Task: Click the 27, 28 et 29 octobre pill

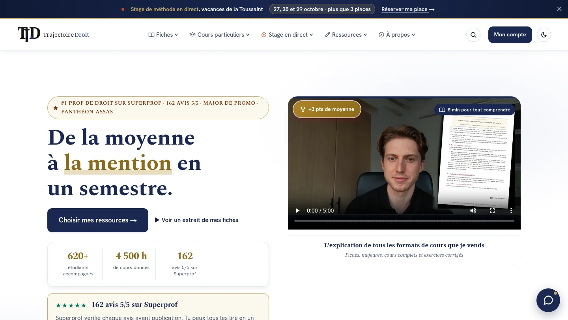Action: pyautogui.click(x=322, y=9)
